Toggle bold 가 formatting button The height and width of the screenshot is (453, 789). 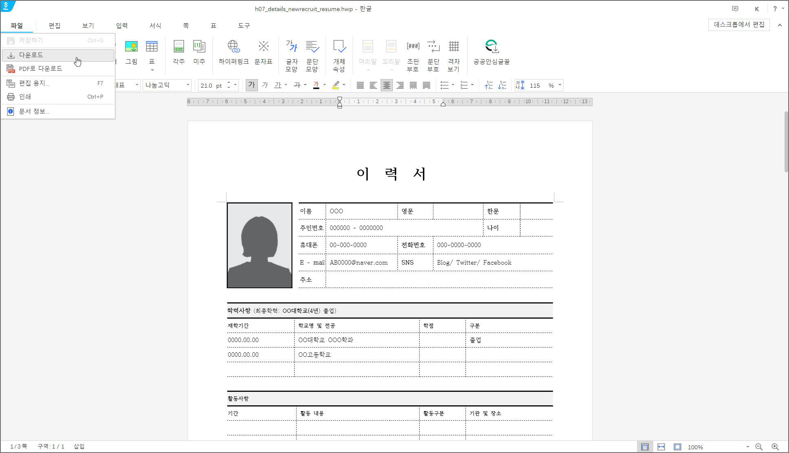pyautogui.click(x=251, y=85)
